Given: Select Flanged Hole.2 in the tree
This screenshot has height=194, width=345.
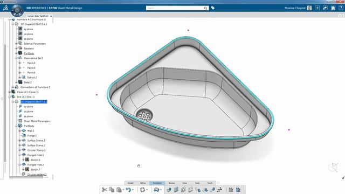Looking at the screenshot, I should click(x=36, y=164).
